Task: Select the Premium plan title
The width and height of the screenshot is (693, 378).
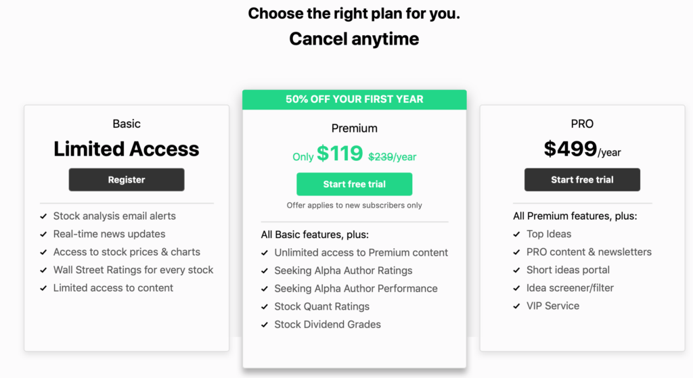Action: [354, 128]
